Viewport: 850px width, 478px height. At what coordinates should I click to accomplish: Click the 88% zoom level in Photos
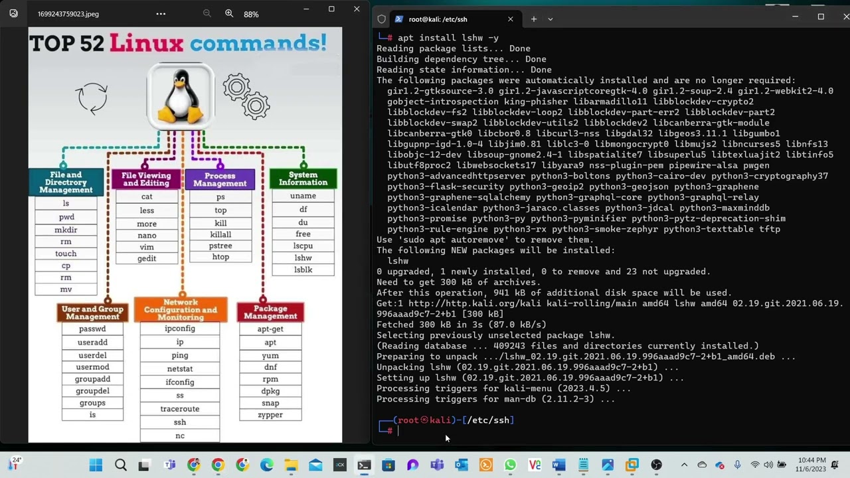(251, 14)
